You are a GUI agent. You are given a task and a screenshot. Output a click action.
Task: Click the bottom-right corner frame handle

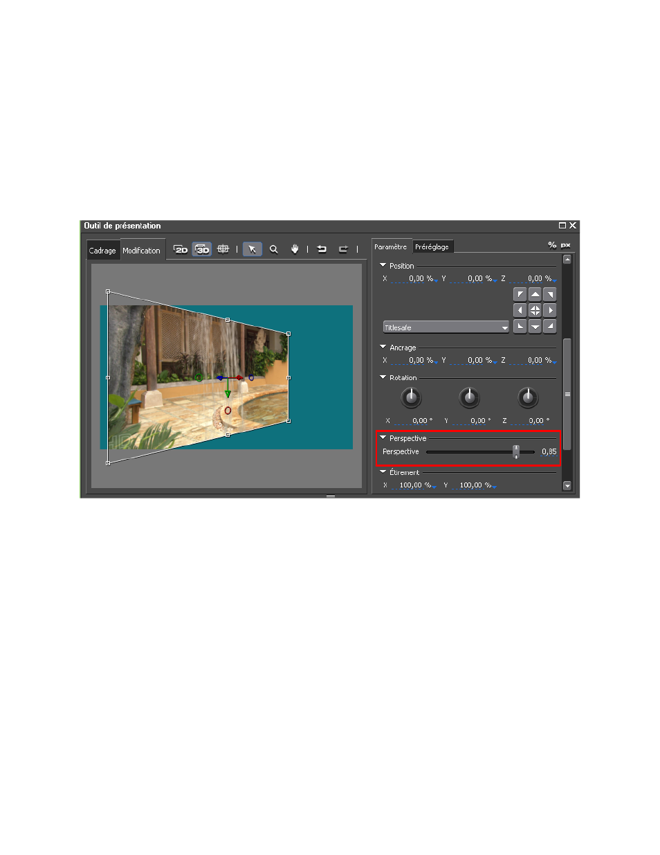tap(288, 420)
